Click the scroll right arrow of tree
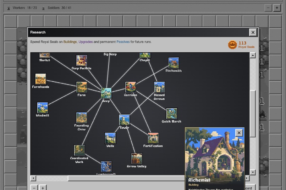The width and height of the screenshot is (286, 190). pyautogui.click(x=247, y=178)
